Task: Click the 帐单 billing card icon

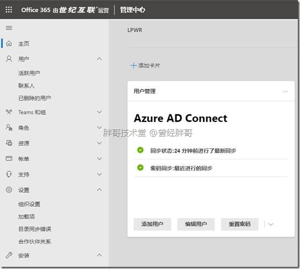Action: coord(9,158)
